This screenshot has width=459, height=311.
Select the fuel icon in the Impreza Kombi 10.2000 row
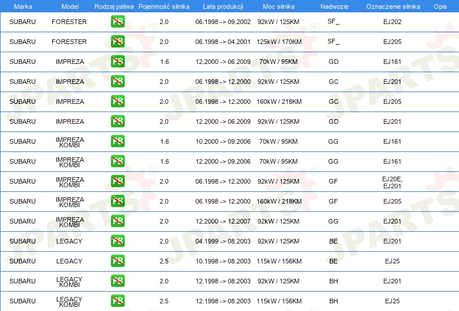tap(117, 141)
